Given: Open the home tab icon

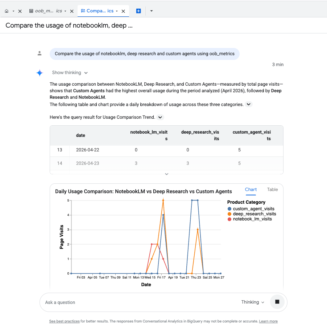Looking at the screenshot, I should [x=7, y=11].
